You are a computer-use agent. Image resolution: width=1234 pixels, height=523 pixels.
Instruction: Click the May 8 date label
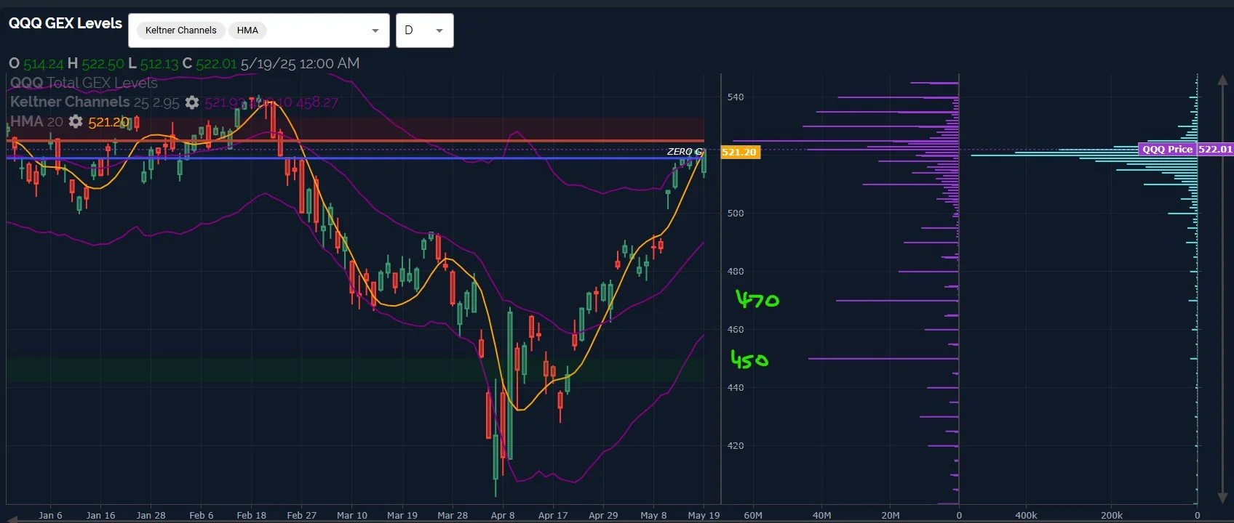653,515
